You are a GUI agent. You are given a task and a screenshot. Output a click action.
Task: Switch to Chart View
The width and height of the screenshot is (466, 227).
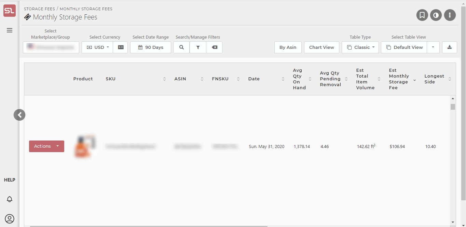click(x=321, y=47)
